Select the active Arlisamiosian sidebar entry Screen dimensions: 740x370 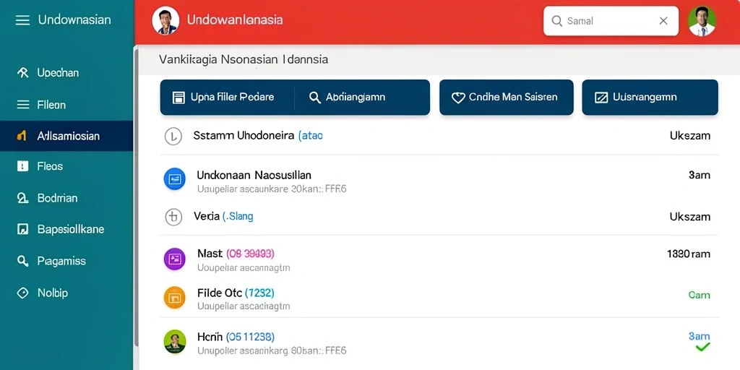66,136
